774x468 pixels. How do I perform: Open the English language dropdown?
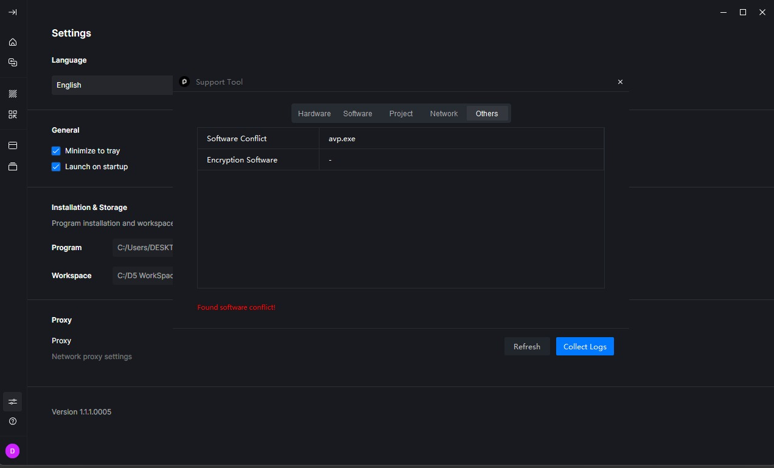pyautogui.click(x=113, y=85)
